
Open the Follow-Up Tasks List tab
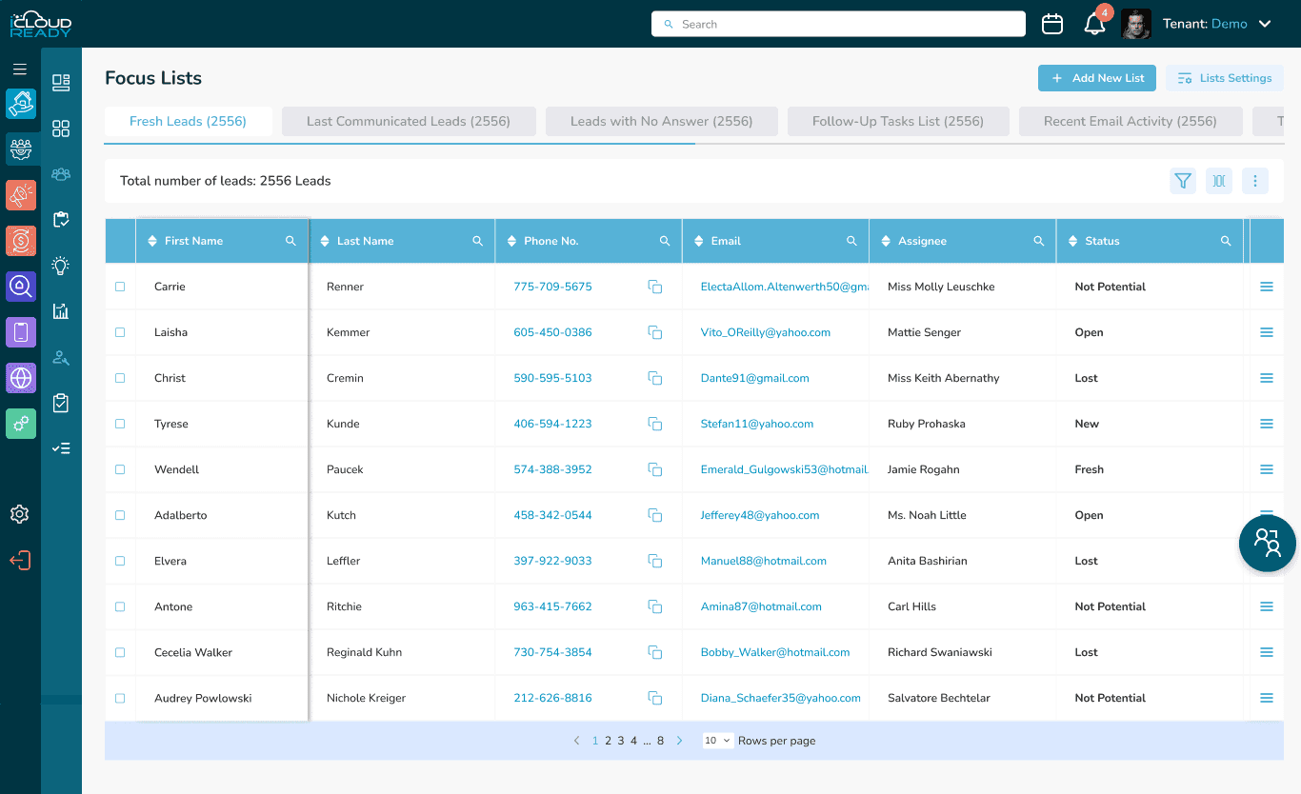click(x=898, y=121)
